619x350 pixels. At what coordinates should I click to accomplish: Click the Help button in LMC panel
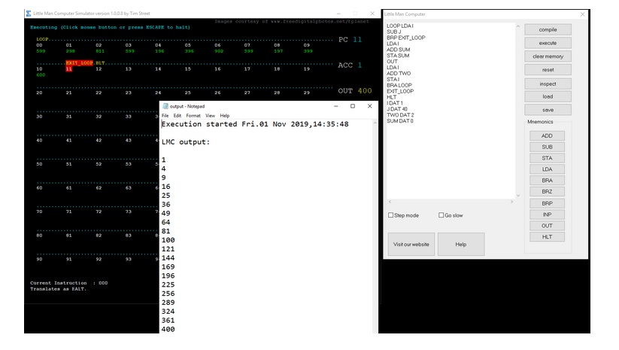[x=460, y=245]
